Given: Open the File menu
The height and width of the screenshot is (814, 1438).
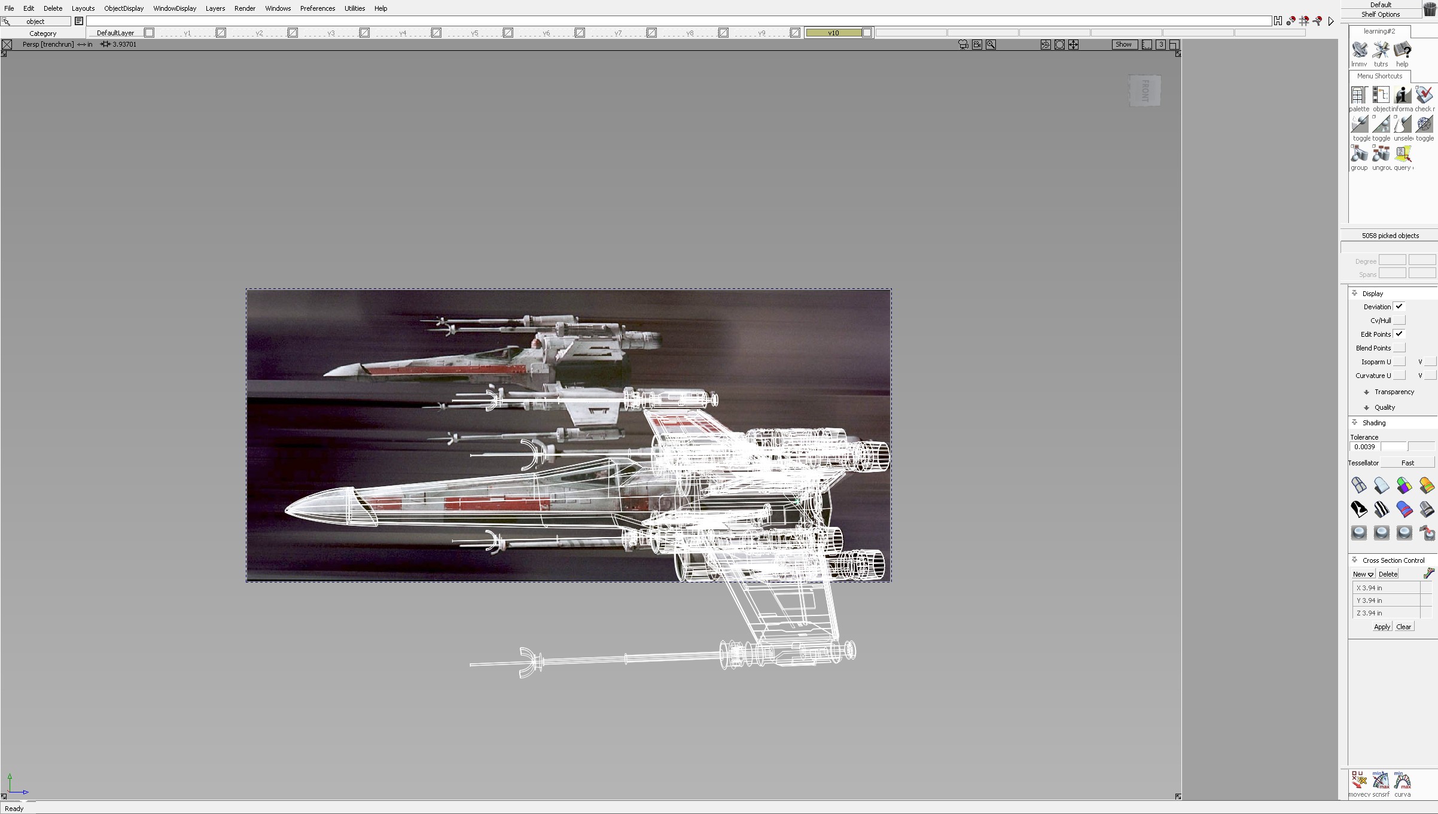Looking at the screenshot, I should coord(9,8).
